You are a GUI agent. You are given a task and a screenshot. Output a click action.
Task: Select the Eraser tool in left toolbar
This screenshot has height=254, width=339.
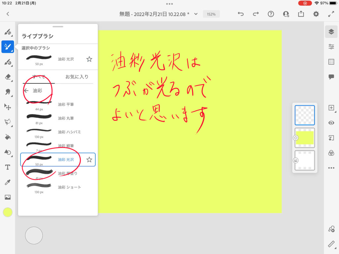[8, 77]
